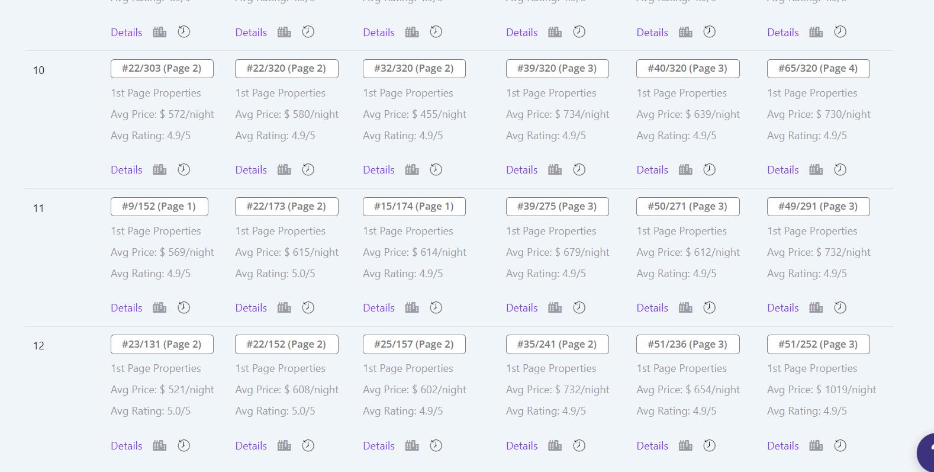Click building icon under #22/303 (Page 2) card
Viewport: 934px width, 472px height.
click(x=160, y=170)
